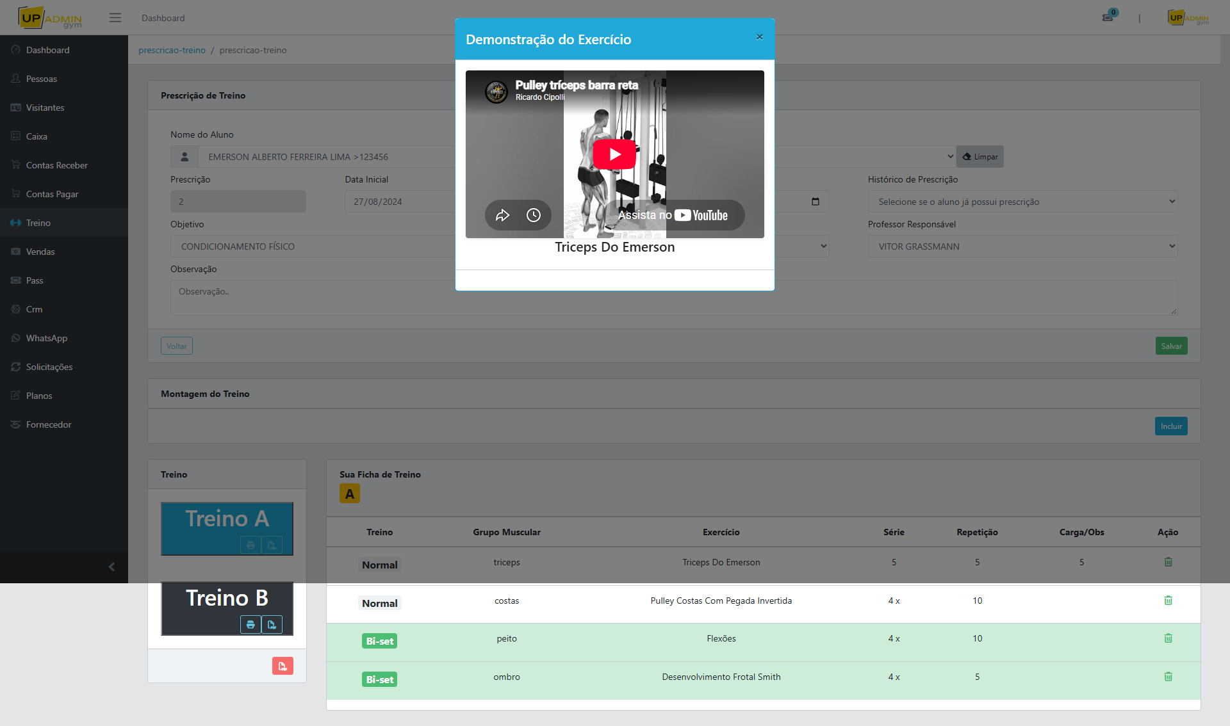The width and height of the screenshot is (1230, 726).
Task: Open Contas Receber in sidebar
Action: [64, 165]
